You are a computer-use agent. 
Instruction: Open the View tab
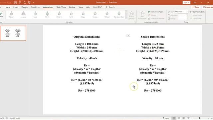pyautogui.click(x=81, y=7)
